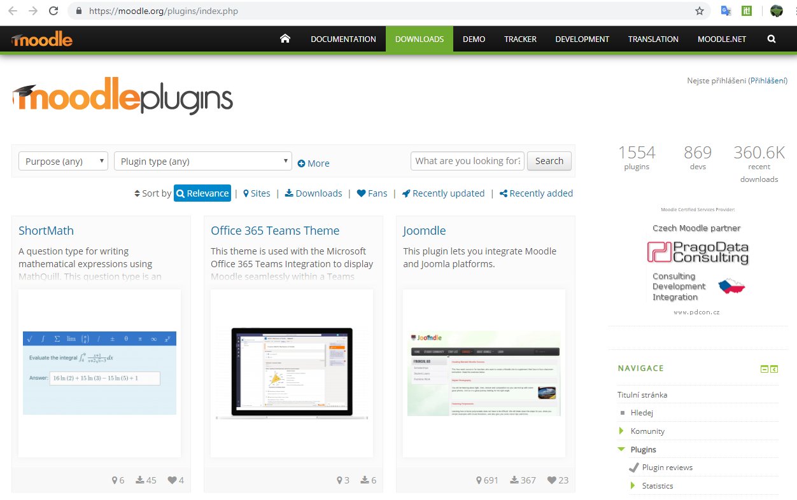Open the Demo menu item
This screenshot has height=500, width=797.
click(474, 39)
